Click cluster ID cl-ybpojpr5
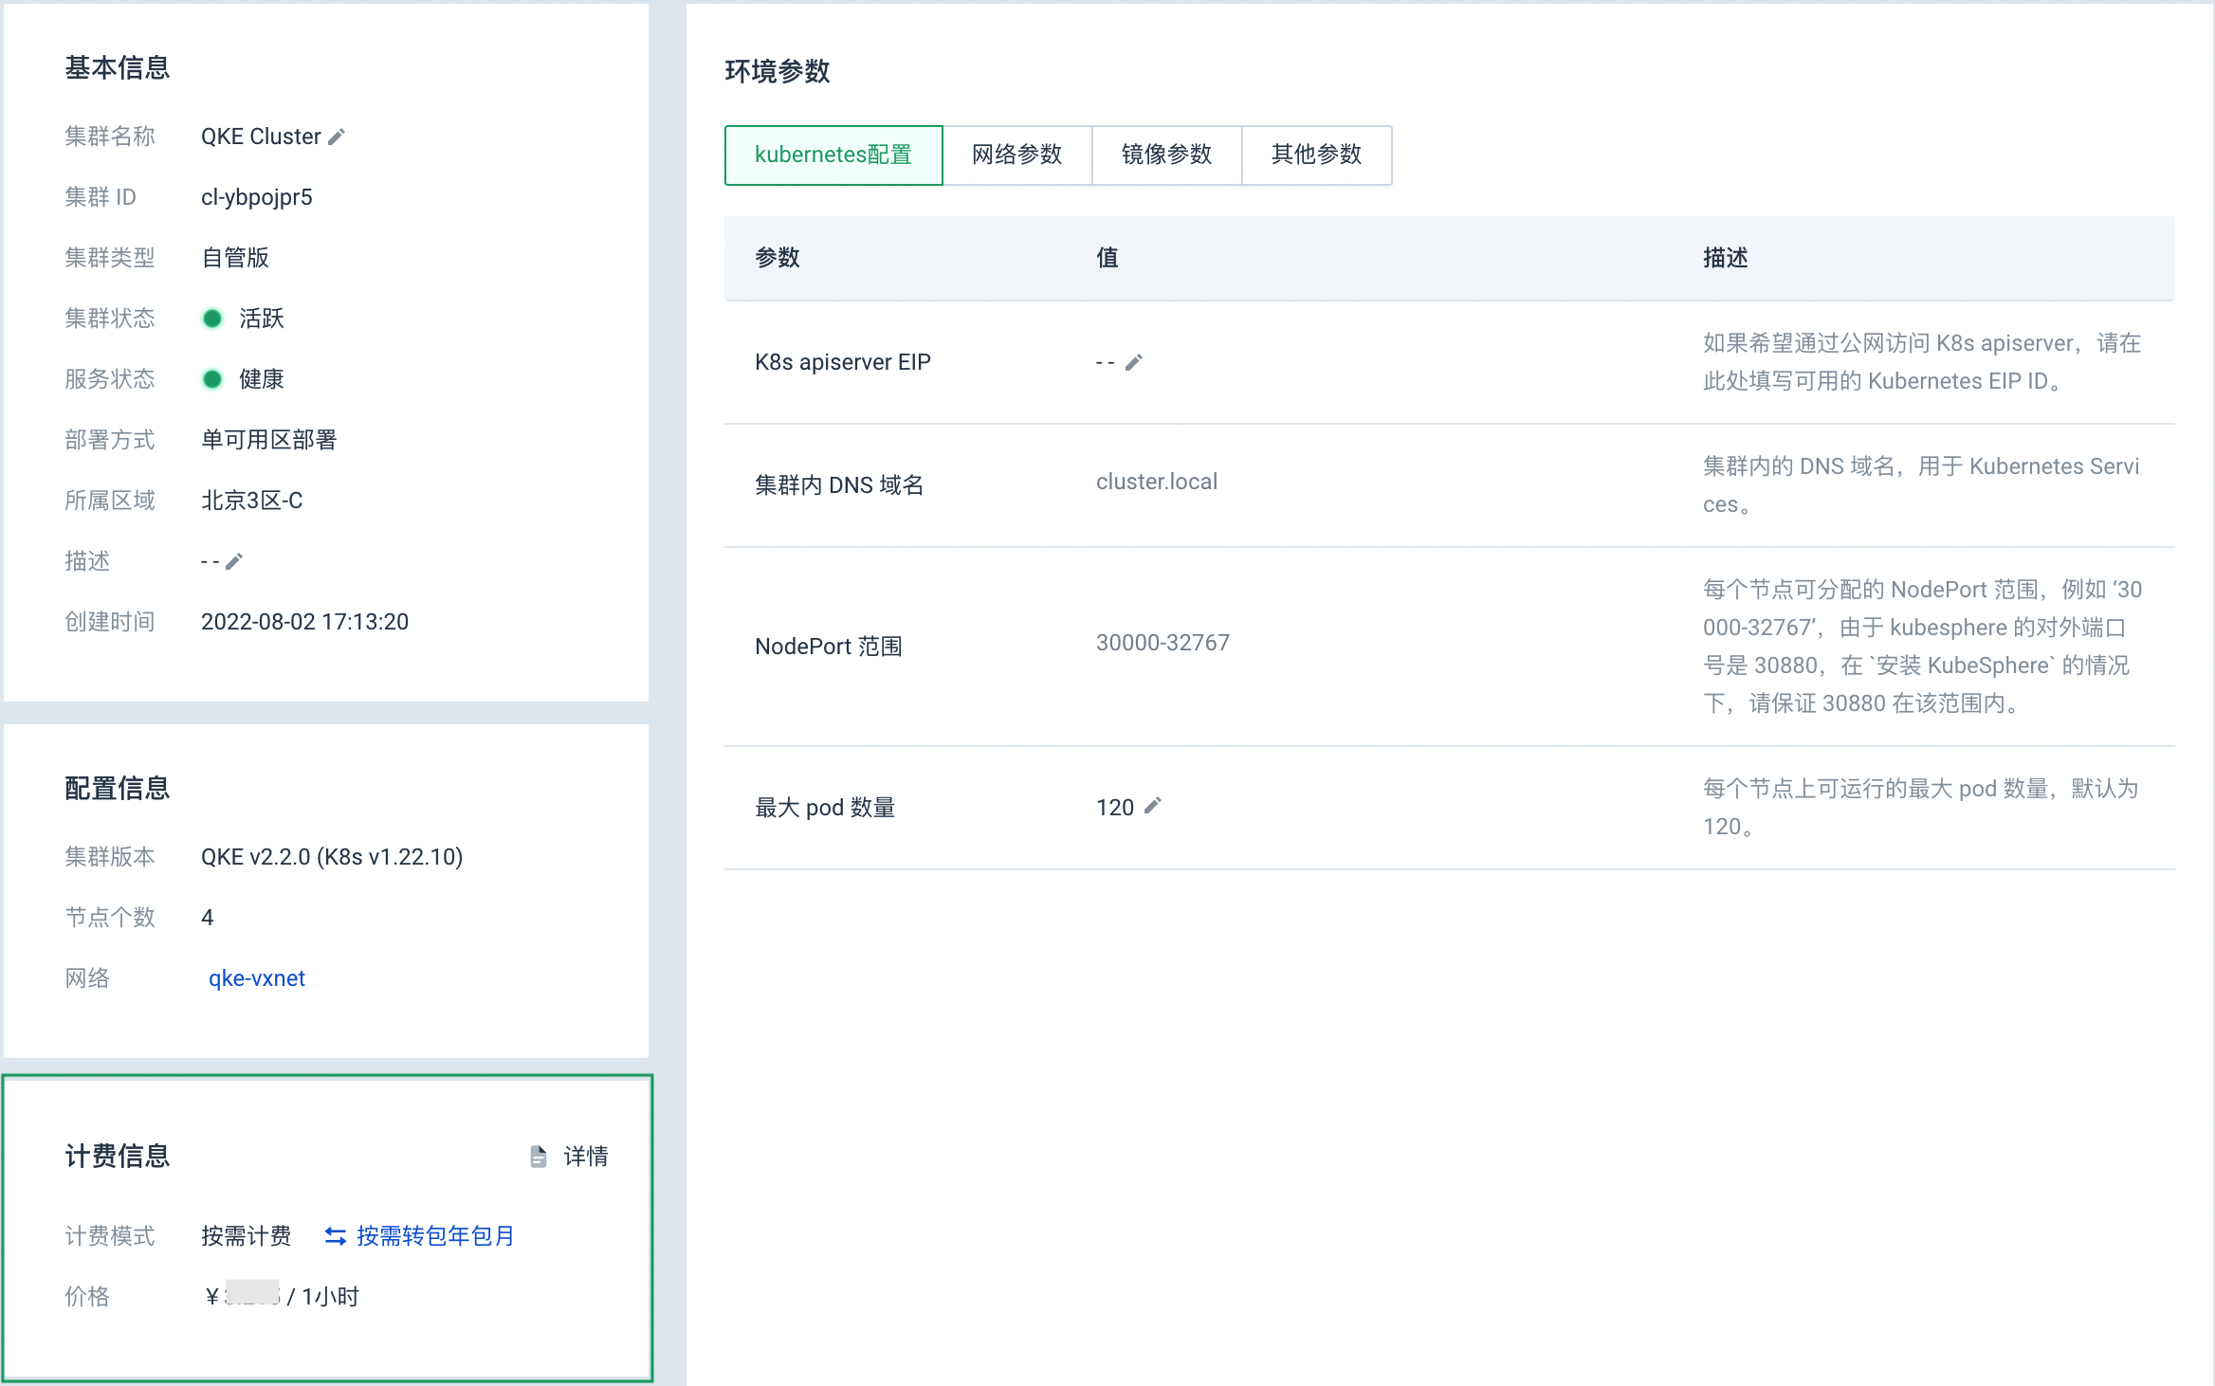 (257, 197)
